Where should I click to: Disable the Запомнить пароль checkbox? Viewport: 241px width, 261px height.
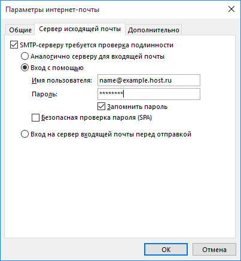(x=101, y=107)
